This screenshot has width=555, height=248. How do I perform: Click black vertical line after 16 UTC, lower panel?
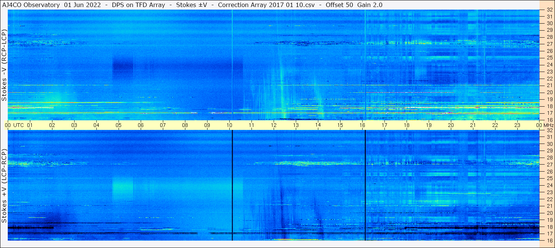(365, 185)
